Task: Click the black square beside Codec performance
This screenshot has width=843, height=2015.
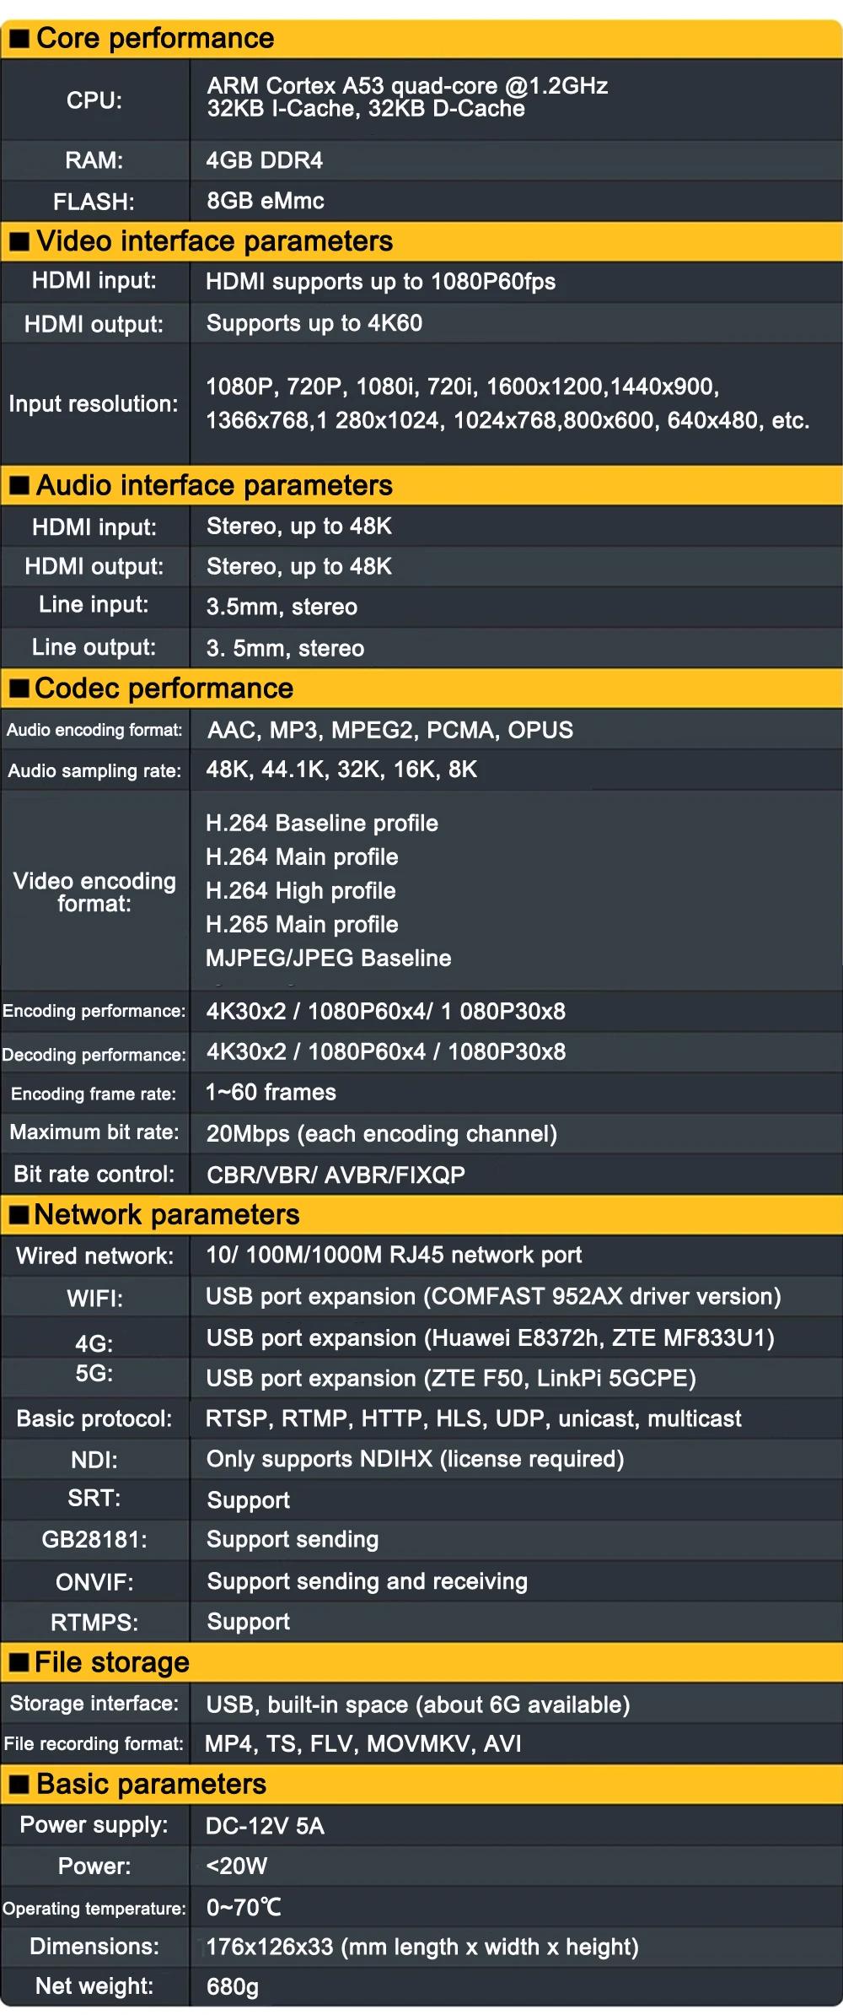Action: [19, 689]
